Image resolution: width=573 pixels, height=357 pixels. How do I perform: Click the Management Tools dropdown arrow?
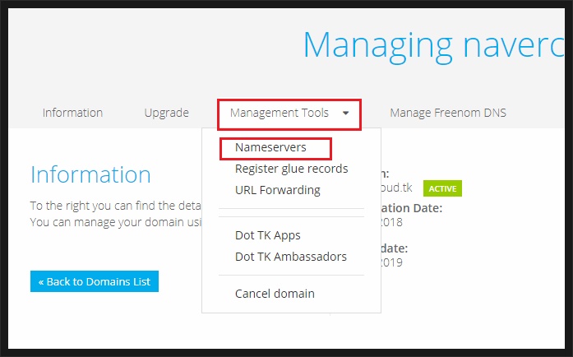point(345,113)
